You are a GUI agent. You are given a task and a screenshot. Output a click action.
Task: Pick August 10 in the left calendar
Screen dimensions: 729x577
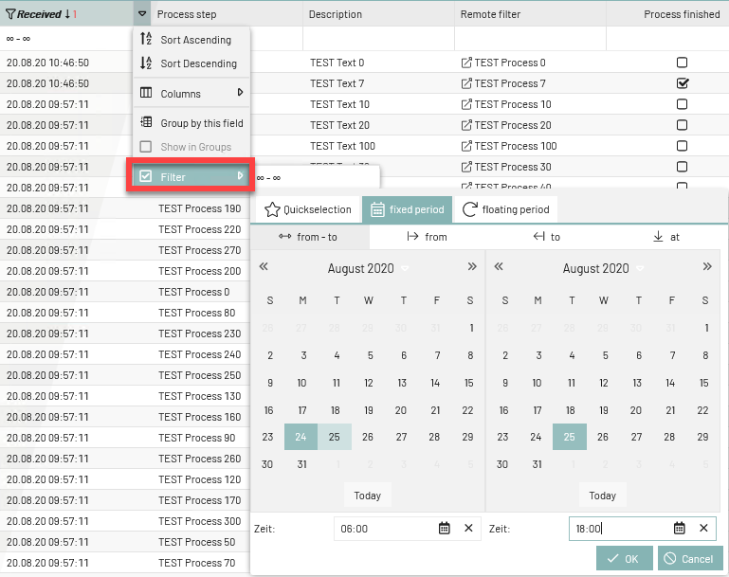click(x=301, y=383)
